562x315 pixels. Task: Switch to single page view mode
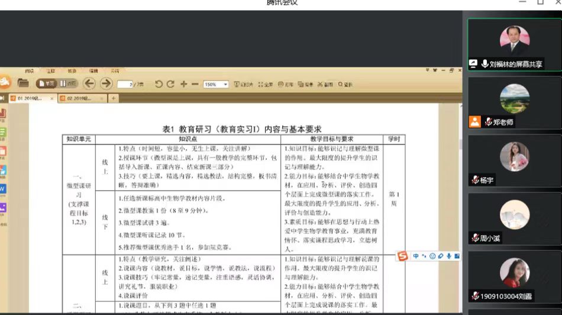coord(46,83)
